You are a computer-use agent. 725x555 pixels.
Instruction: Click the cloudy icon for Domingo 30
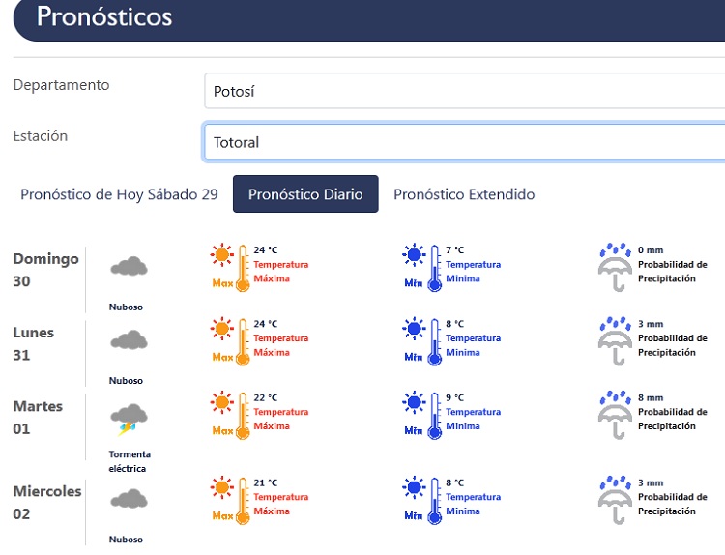(128, 266)
